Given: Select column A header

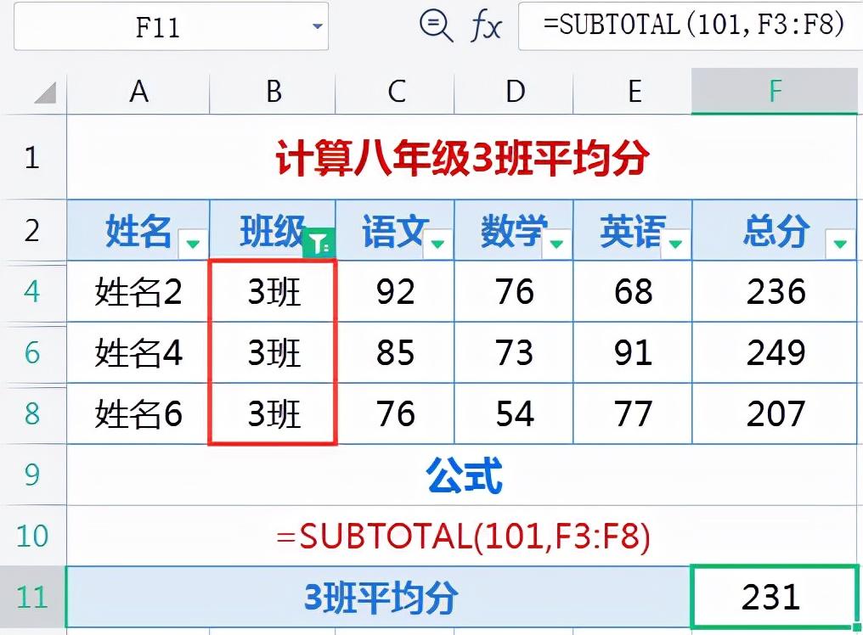Looking at the screenshot, I should coord(138,92).
